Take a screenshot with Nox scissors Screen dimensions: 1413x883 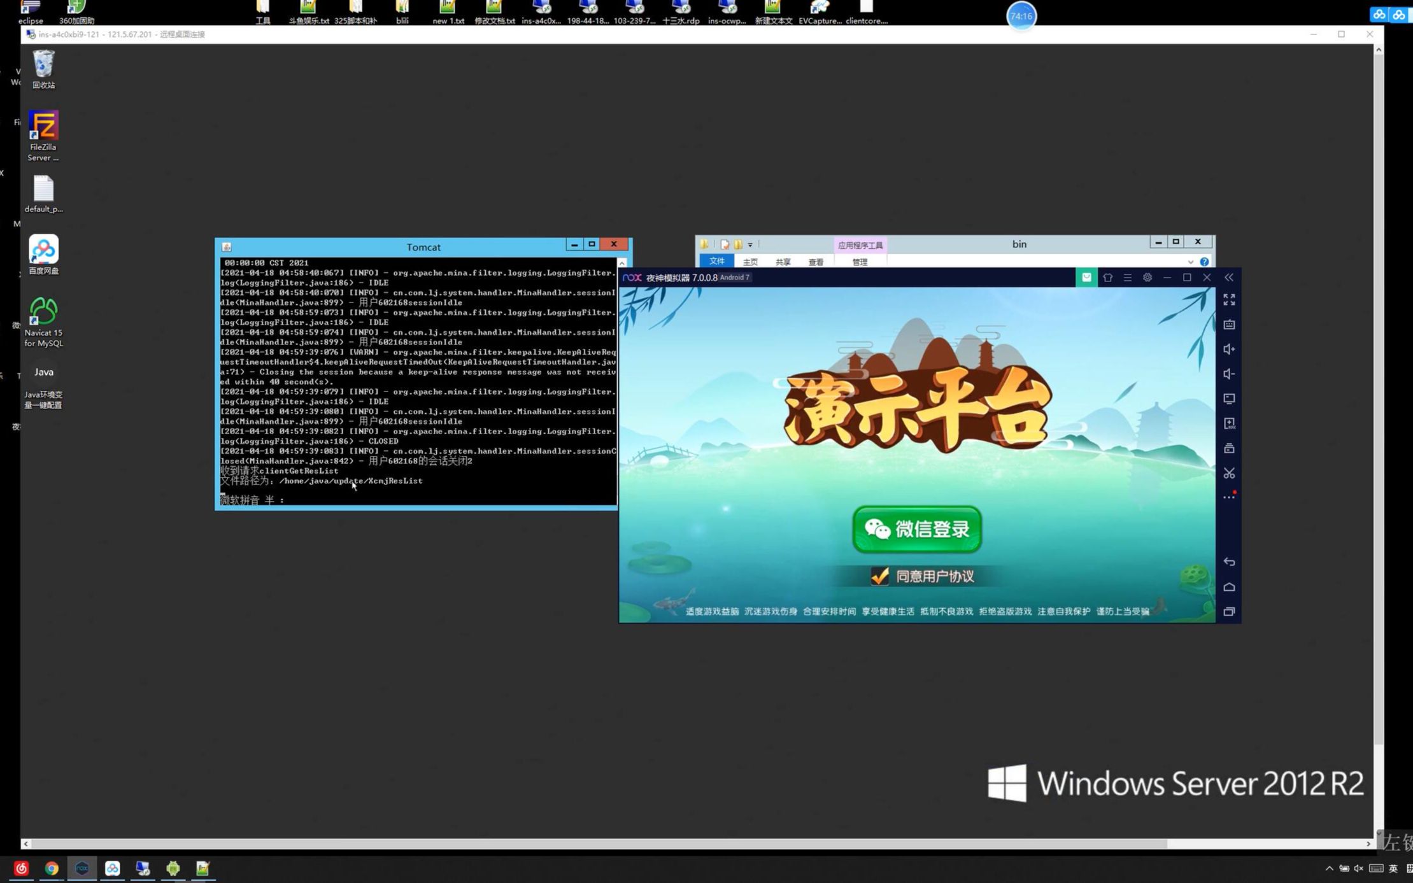(1229, 473)
